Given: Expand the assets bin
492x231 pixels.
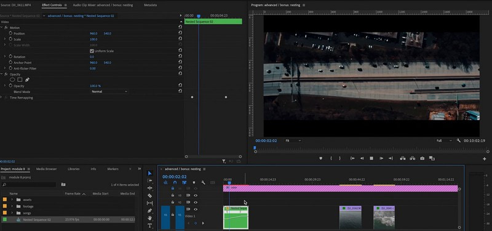Looking at the screenshot, I should tap(12, 200).
